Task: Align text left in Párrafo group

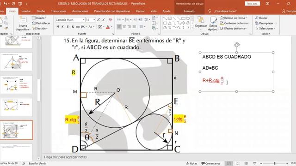Action: click(x=119, y=27)
